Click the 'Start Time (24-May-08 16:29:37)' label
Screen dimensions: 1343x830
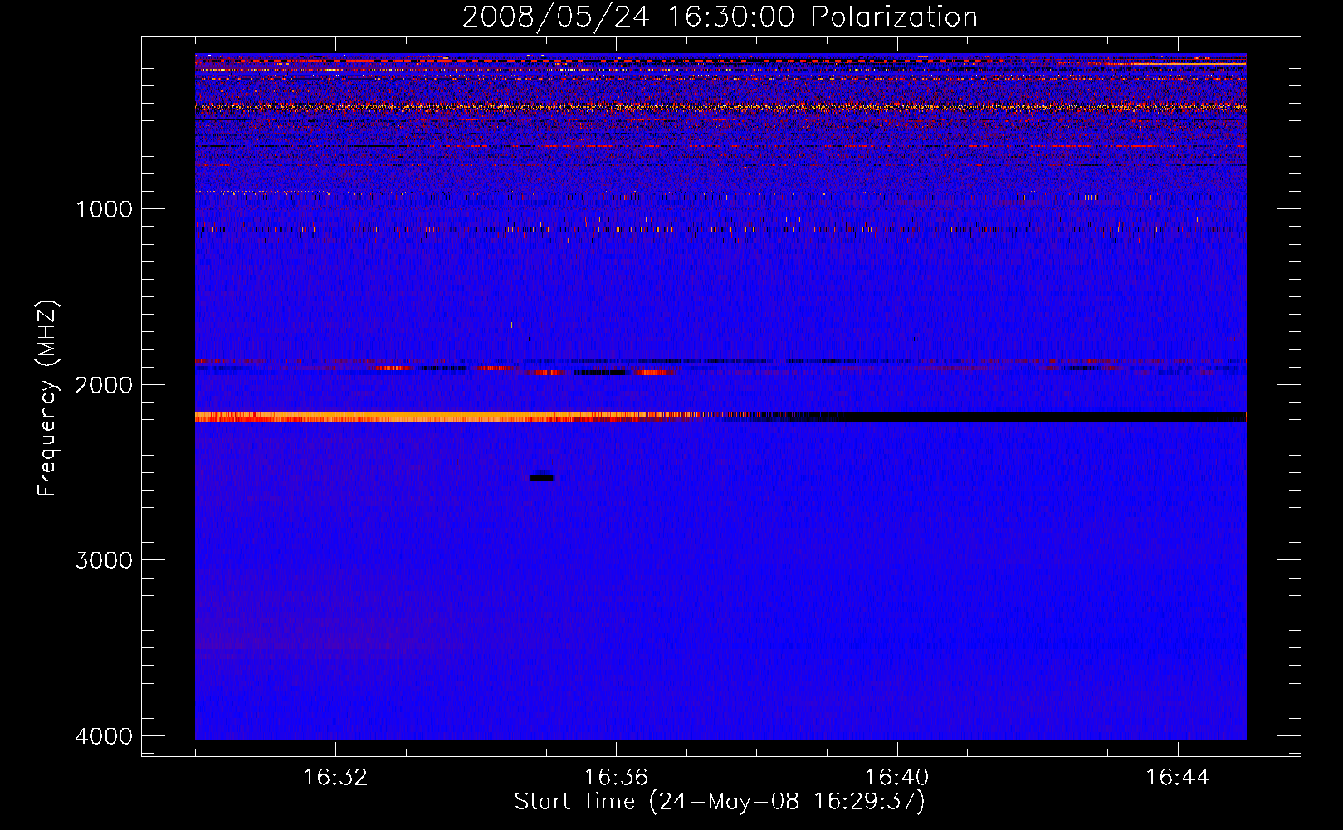[720, 802]
